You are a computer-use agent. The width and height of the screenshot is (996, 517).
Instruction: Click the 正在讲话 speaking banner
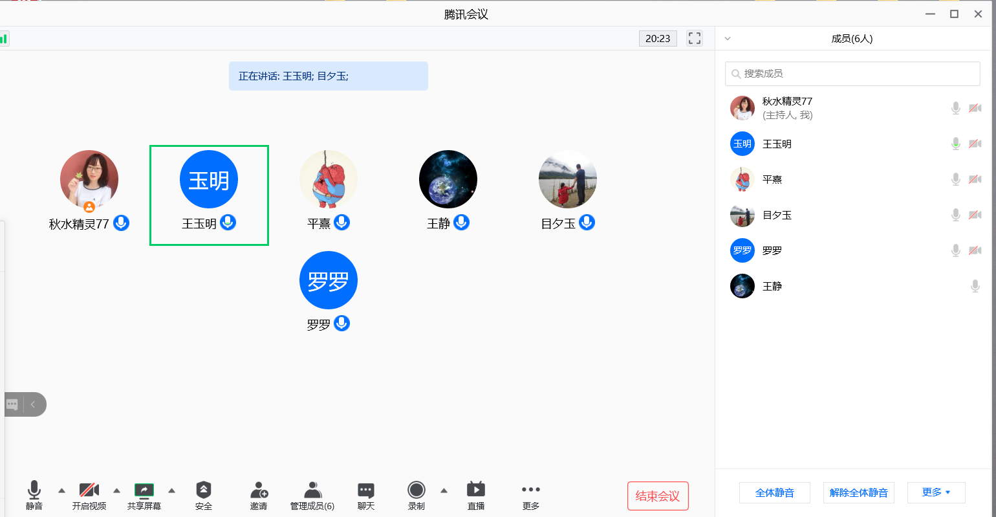(x=329, y=76)
